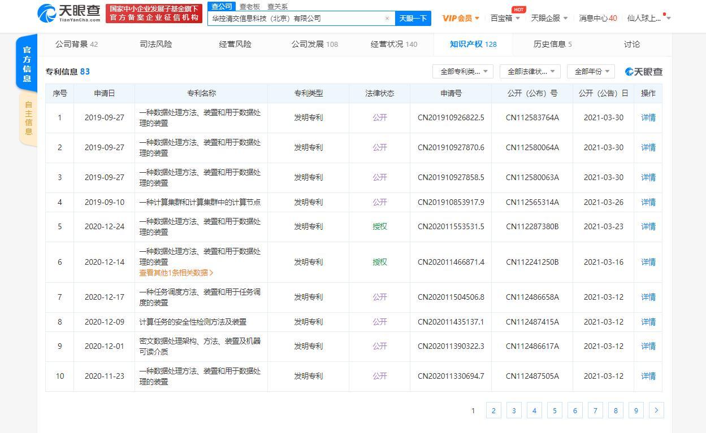Switch to 查关系 search tab
The height and width of the screenshot is (433, 706).
(x=277, y=7)
